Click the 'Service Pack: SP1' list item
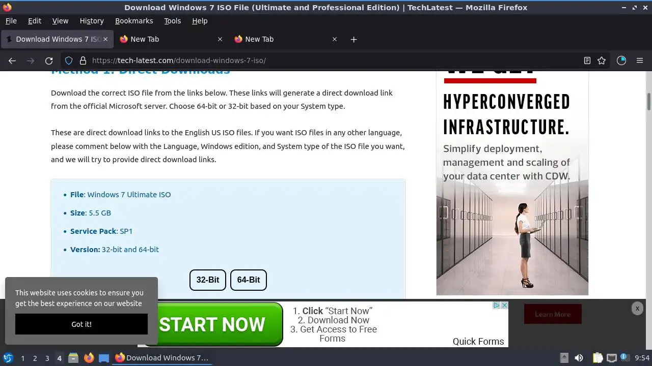652x366 pixels. pos(101,231)
